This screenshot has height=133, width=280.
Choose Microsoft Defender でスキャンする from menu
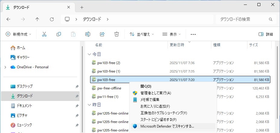pos(167,126)
